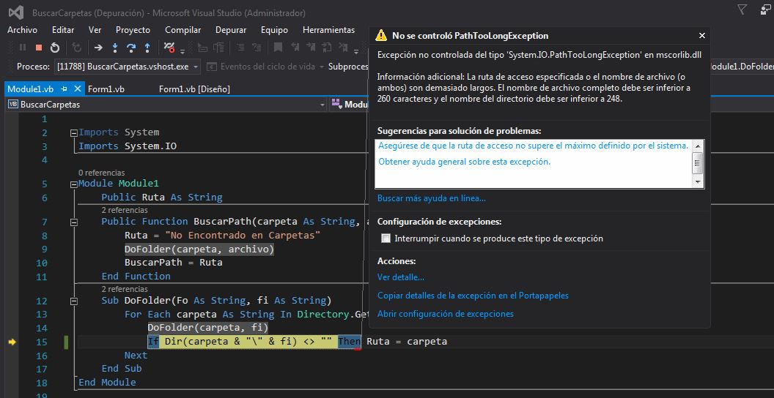Open the Editar menu
Image resolution: width=774 pixels, height=398 pixels.
coord(63,30)
